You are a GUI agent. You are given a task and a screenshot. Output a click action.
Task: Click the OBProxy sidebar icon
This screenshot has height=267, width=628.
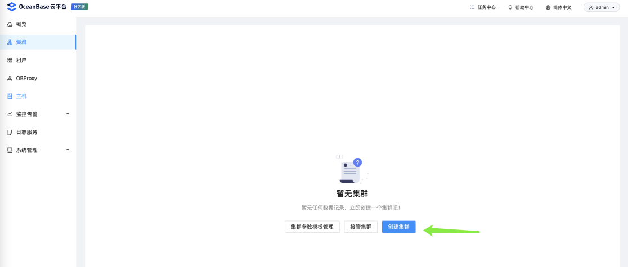[10, 78]
